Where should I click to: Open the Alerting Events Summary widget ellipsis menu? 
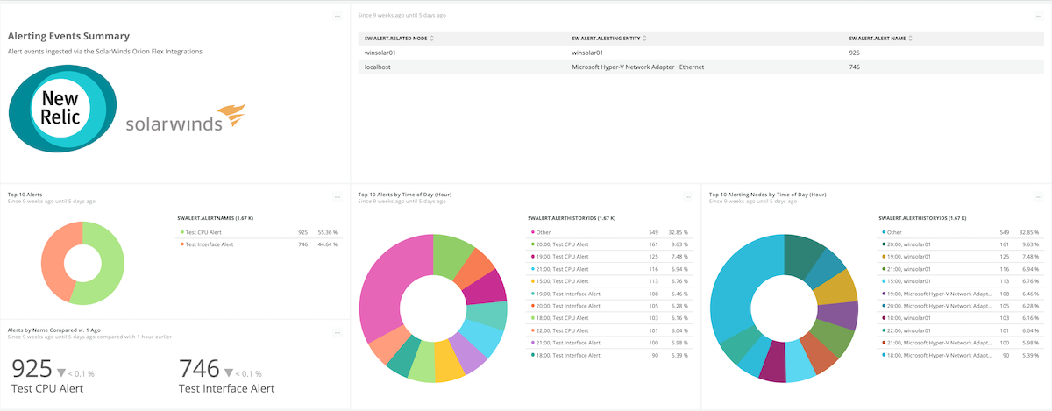click(338, 17)
